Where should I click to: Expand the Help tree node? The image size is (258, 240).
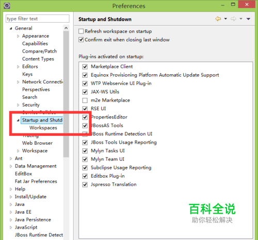pos(11,189)
